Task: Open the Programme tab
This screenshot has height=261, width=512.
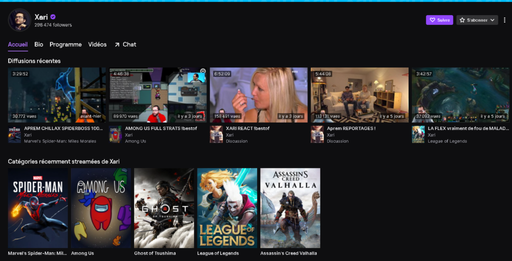Action: [65, 44]
